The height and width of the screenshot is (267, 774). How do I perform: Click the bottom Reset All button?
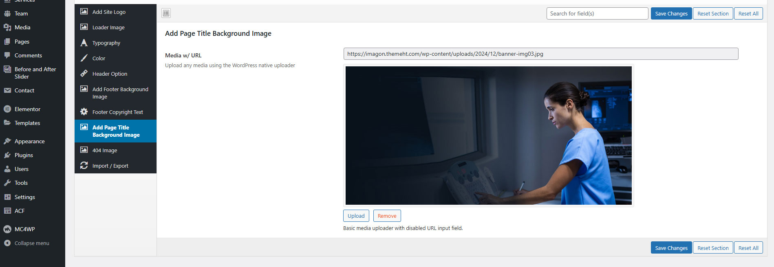pyautogui.click(x=748, y=248)
